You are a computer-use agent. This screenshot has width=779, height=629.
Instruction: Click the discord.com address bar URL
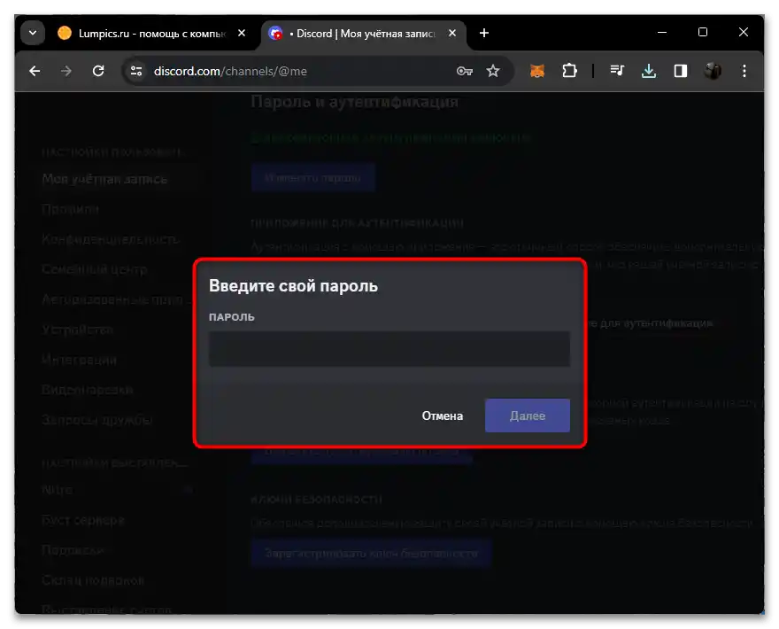tap(230, 71)
